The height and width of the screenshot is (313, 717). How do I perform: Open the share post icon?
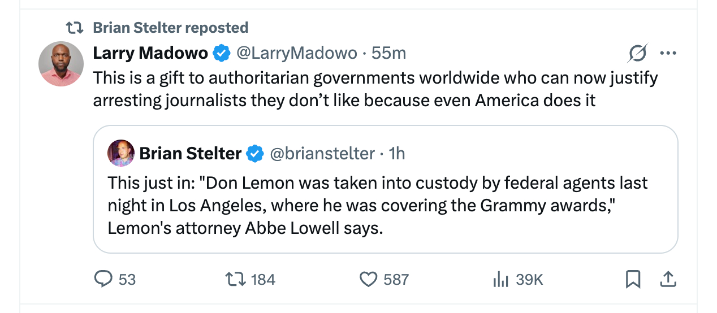coord(668,279)
